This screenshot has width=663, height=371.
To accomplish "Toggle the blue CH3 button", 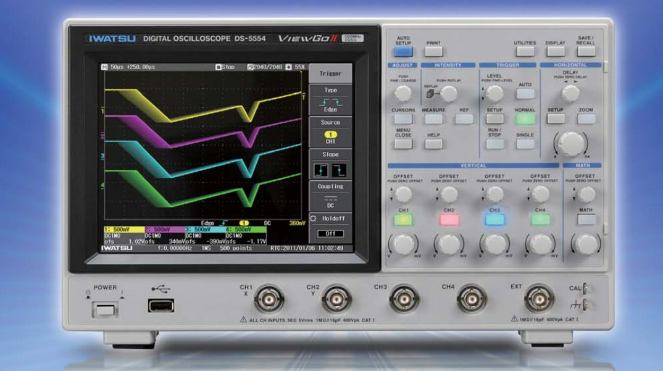I will [x=494, y=219].
